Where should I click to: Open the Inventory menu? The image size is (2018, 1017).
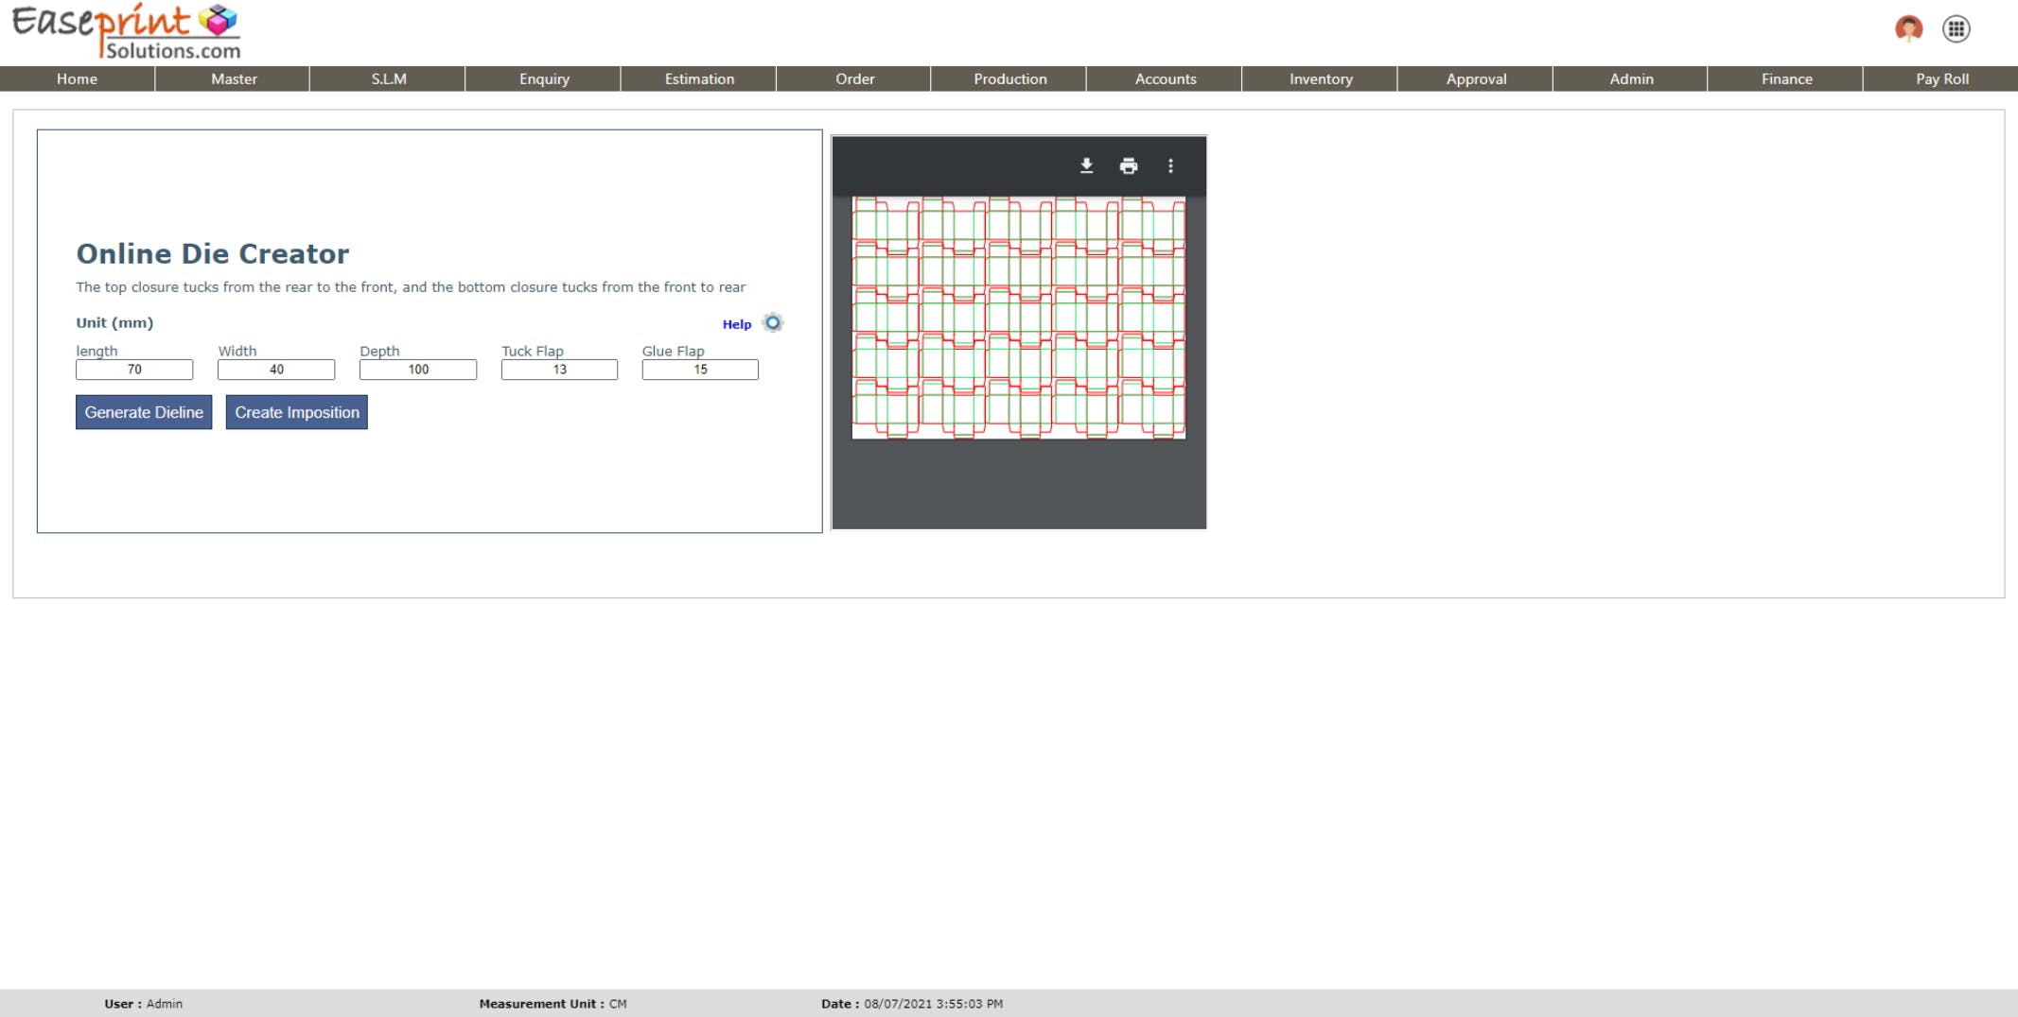1321,78
